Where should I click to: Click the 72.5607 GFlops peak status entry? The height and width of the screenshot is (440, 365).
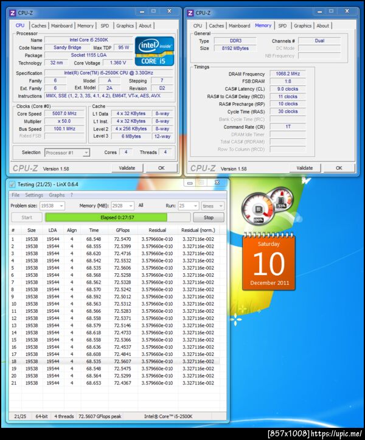(x=100, y=416)
